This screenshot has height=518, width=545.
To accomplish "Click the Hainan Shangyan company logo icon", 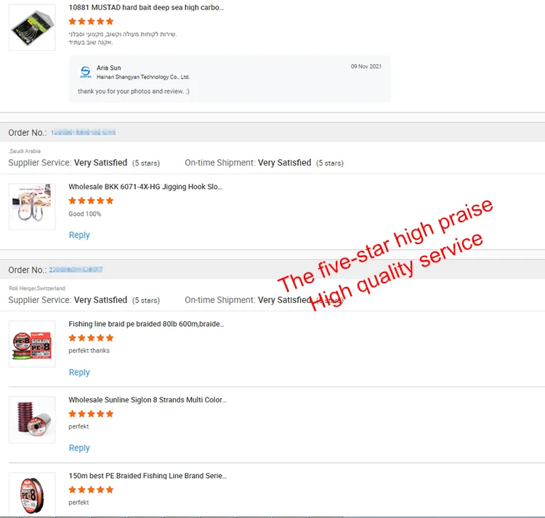I will 86,72.
